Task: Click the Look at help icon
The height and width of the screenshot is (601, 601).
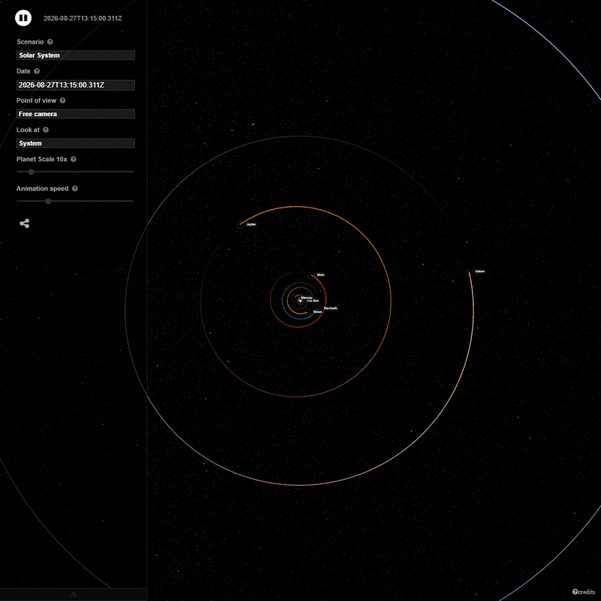Action: point(44,130)
